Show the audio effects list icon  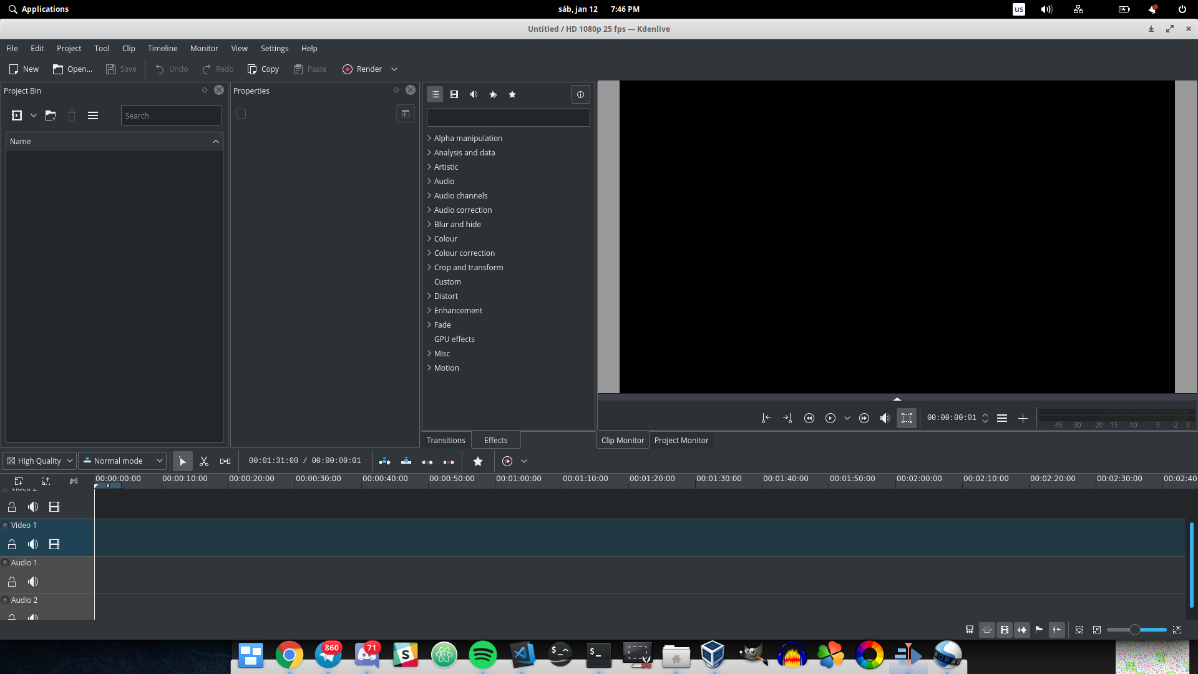[474, 94]
